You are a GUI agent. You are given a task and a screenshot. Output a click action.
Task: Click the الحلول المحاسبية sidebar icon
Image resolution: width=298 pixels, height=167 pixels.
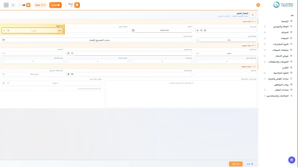pos(291,73)
